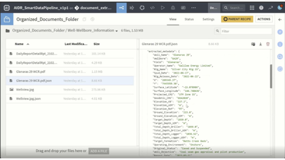
Task: Click the ADD A FILE button
Action: coord(99,151)
